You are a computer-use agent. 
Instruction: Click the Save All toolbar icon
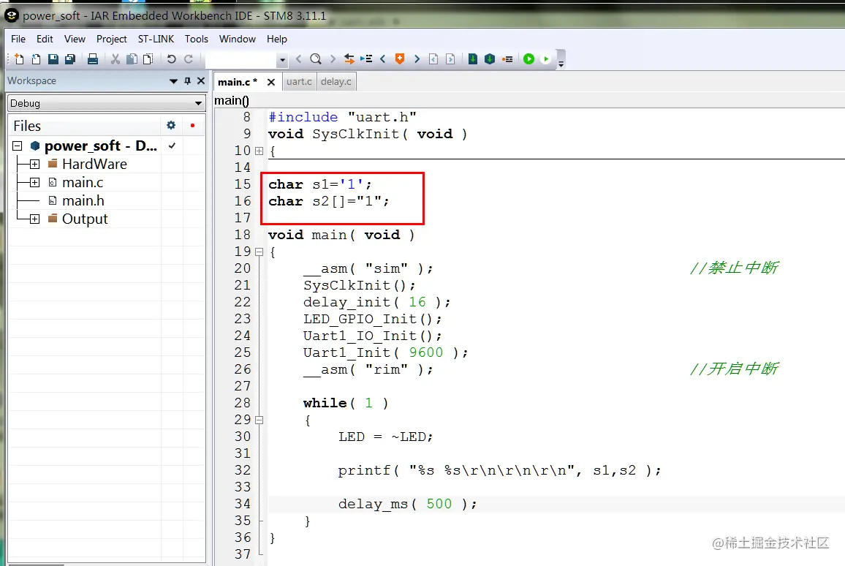pyautogui.click(x=70, y=59)
